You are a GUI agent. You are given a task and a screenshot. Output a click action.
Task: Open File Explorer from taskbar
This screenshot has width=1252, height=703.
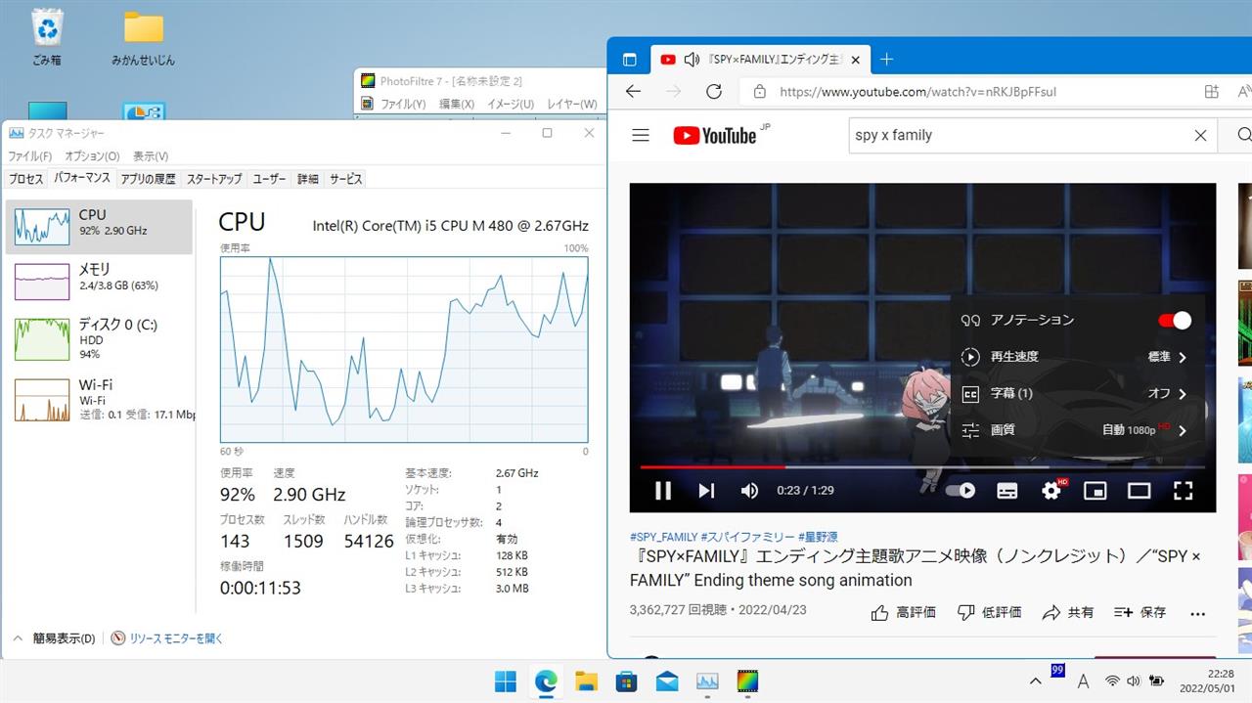(586, 681)
